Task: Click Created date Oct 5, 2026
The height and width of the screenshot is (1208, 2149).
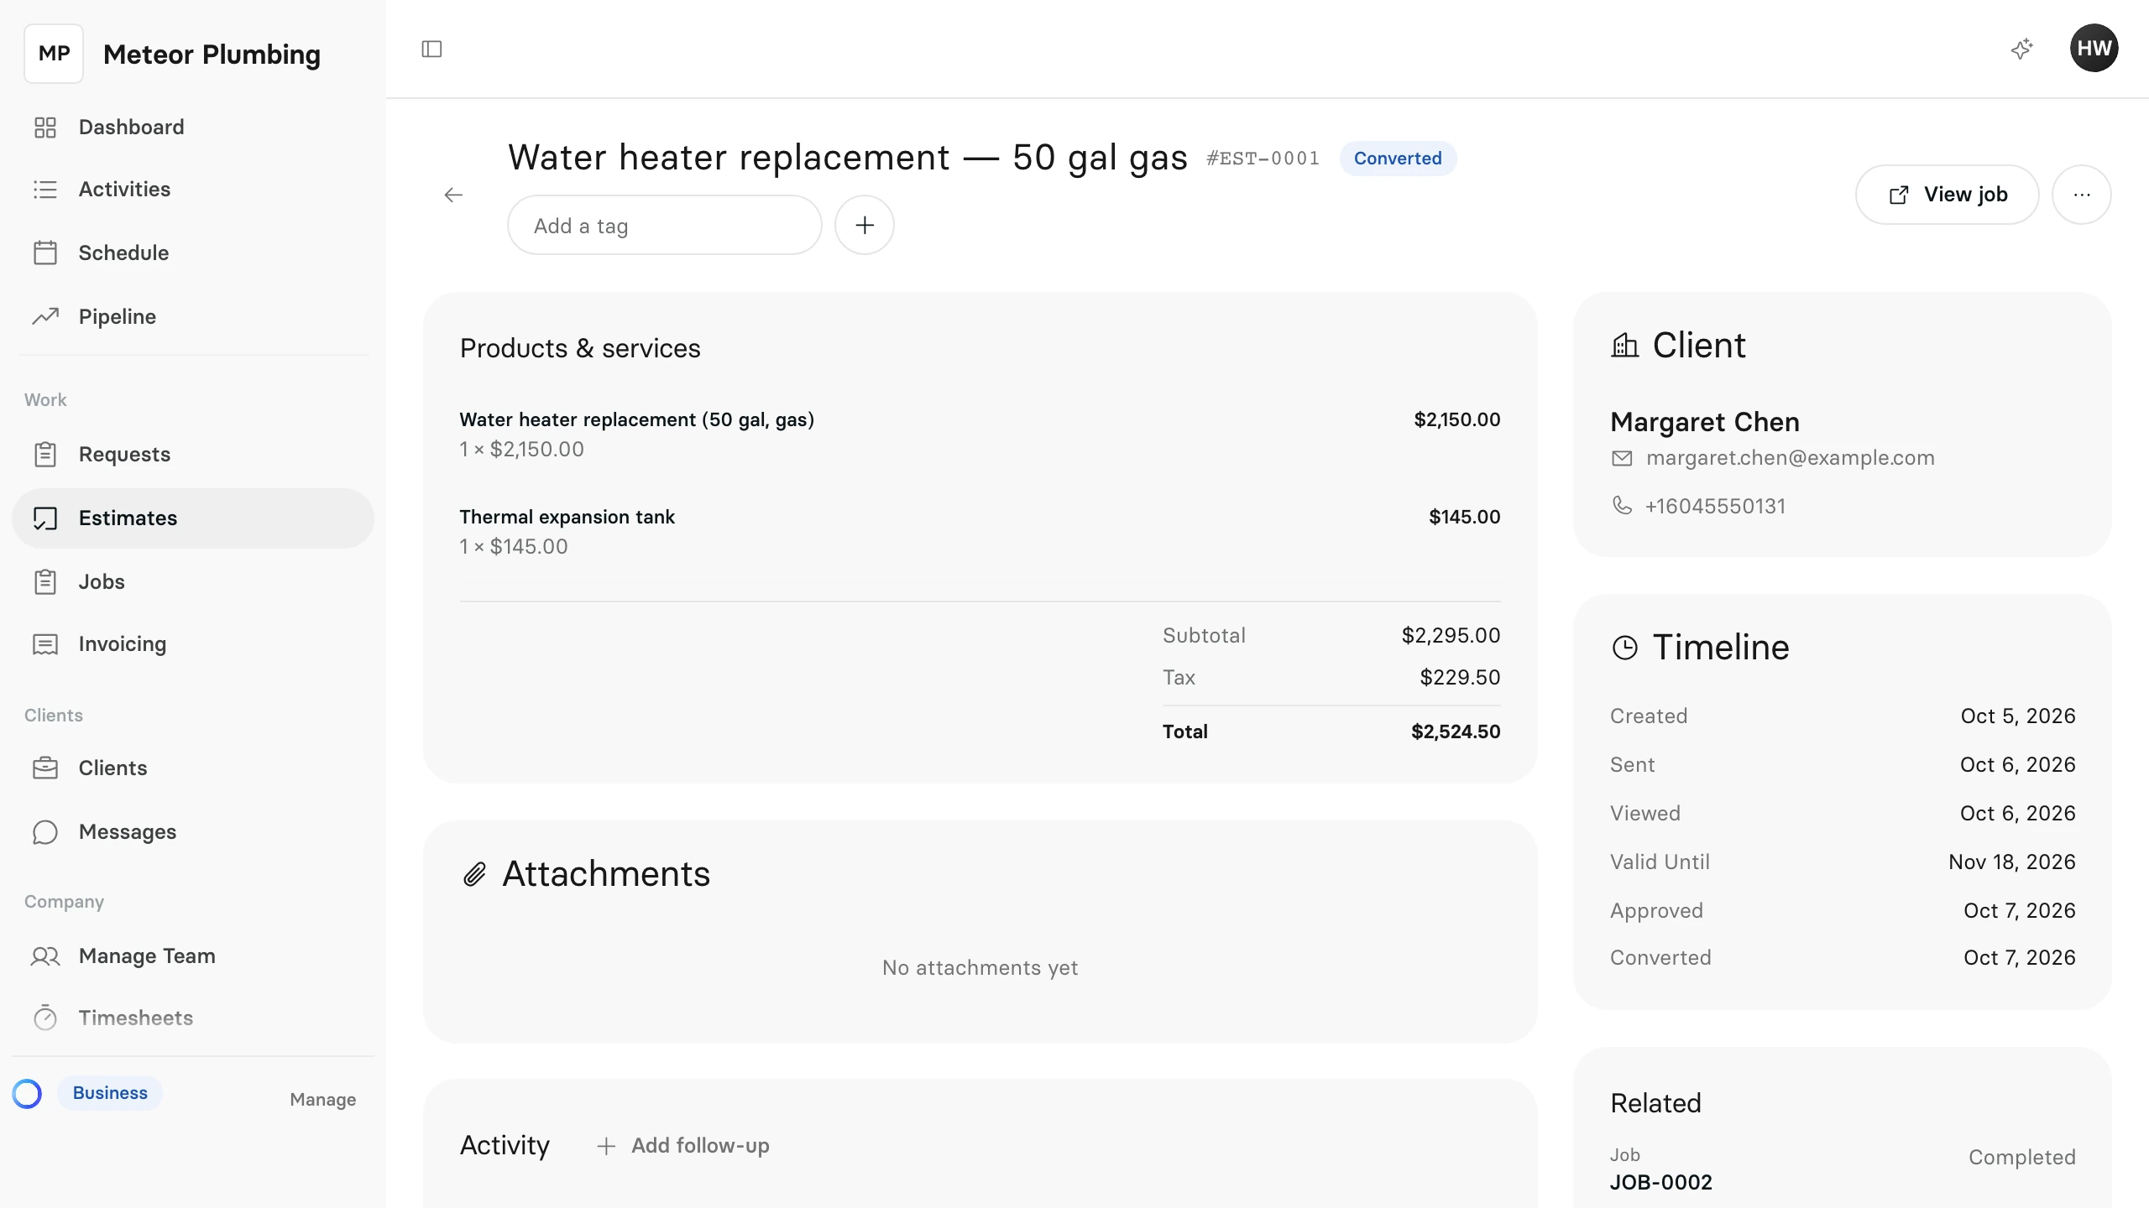Action: 2018,716
